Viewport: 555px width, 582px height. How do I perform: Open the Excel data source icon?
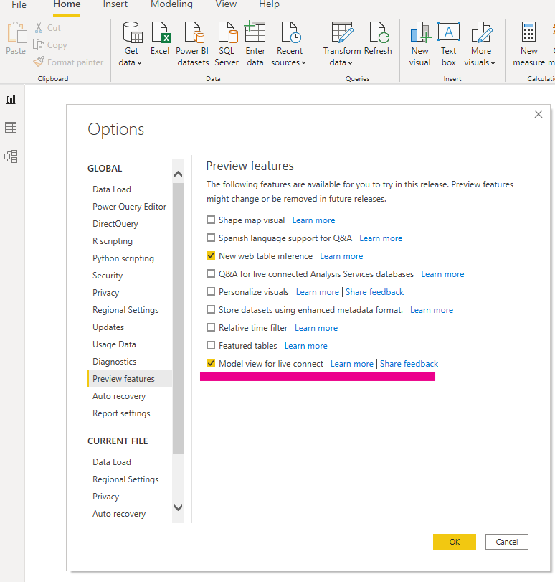click(x=161, y=32)
